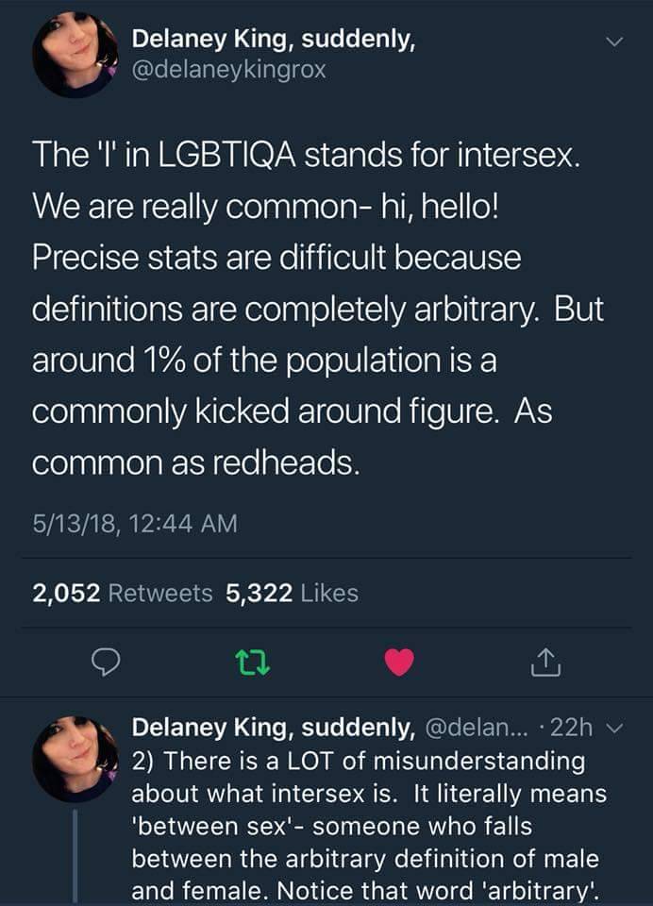
Task: View the 5,322 Likes list
Action: pos(293,593)
